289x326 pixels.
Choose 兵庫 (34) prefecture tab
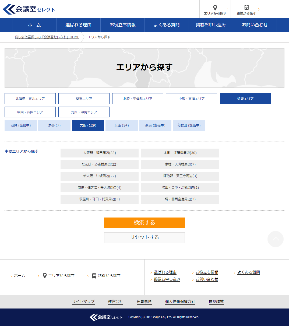pyautogui.click(x=122, y=125)
